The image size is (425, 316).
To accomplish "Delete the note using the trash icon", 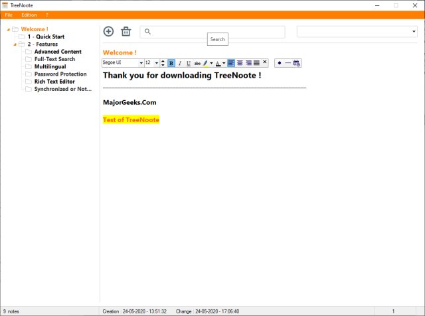I will click(126, 31).
